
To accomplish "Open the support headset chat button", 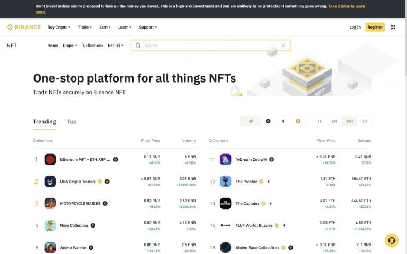I will (392, 240).
